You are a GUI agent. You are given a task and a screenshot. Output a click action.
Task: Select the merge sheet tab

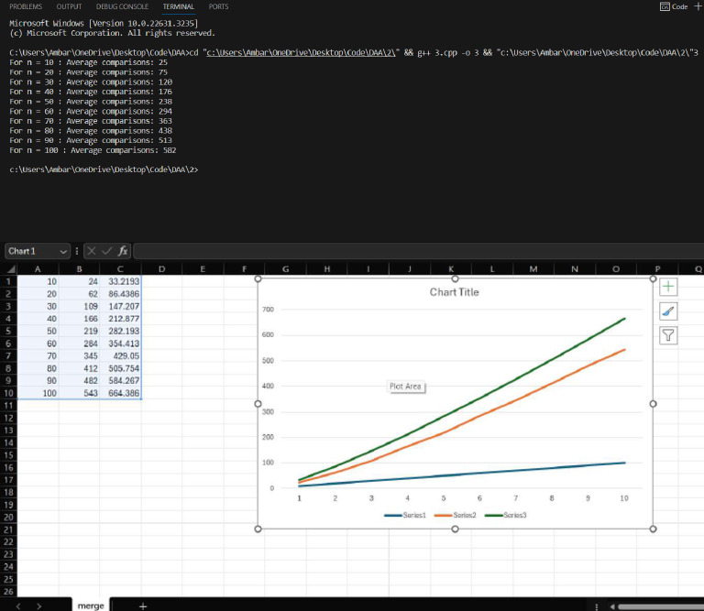pyautogui.click(x=90, y=606)
